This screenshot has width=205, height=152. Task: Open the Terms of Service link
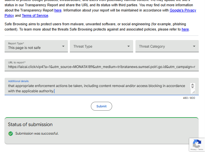[35, 15]
